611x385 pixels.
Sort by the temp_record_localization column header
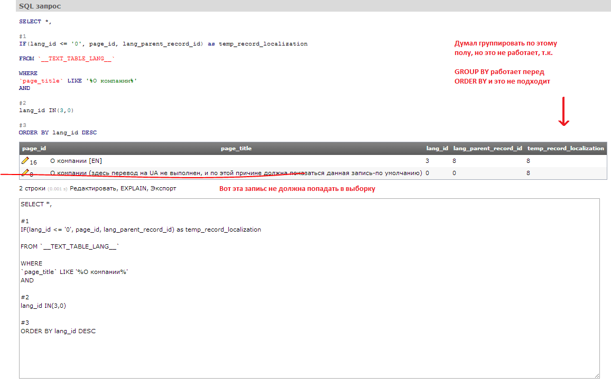tap(566, 149)
